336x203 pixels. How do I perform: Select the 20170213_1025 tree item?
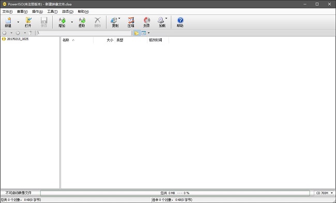[x=18, y=39]
